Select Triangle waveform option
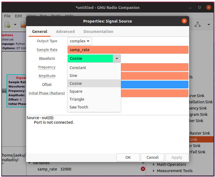Screen dimensions: 215x177 [x=94, y=99]
